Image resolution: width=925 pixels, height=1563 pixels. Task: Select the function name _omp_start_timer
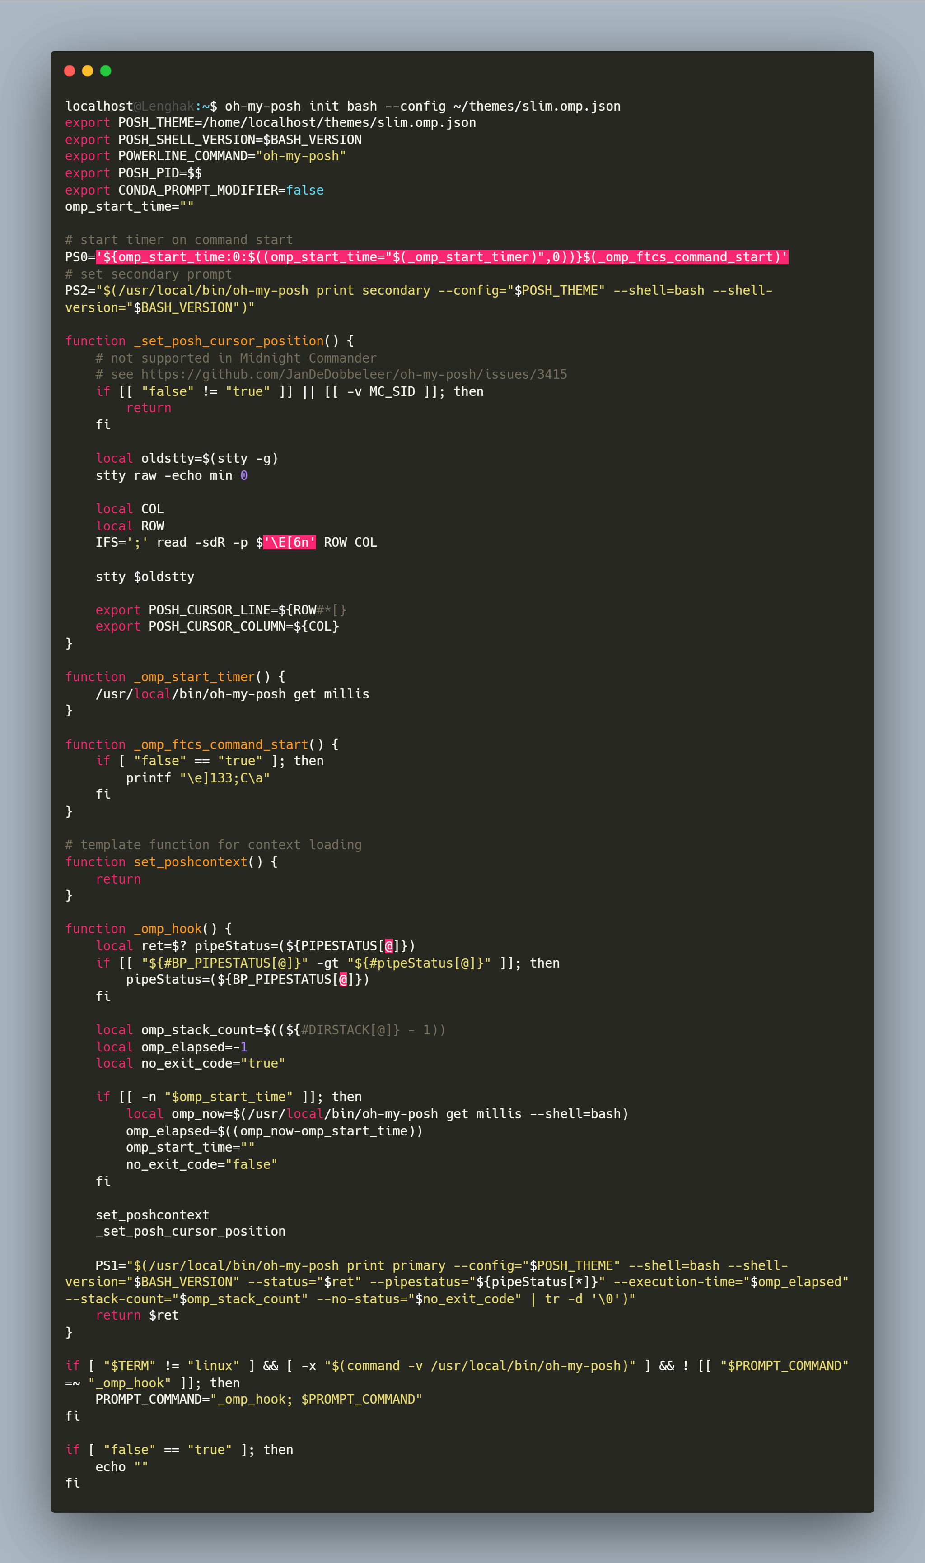[x=194, y=676]
